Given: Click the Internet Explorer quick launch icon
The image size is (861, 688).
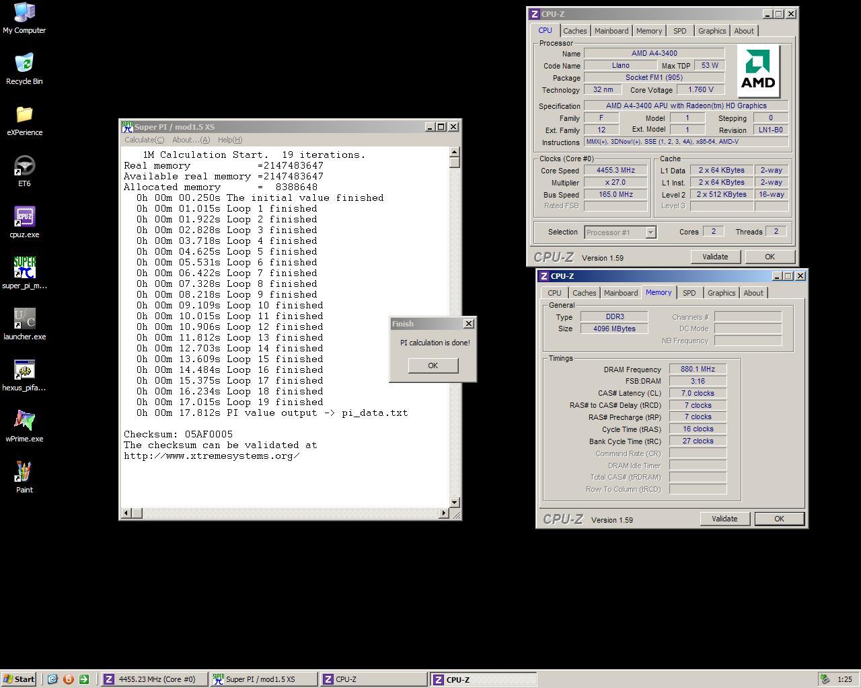Looking at the screenshot, I should (52, 679).
